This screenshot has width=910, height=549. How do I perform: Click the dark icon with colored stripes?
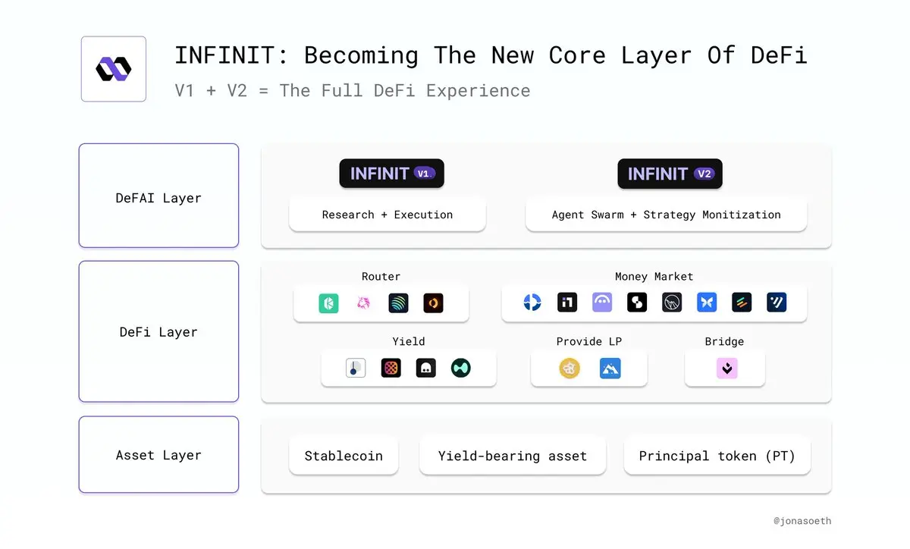[x=742, y=303]
